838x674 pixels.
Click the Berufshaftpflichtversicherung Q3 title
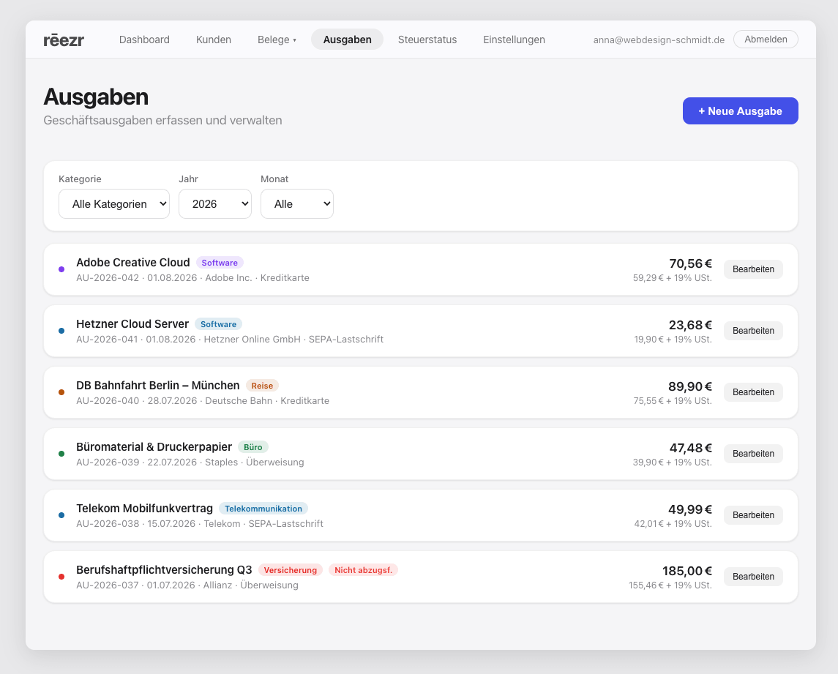tap(164, 570)
